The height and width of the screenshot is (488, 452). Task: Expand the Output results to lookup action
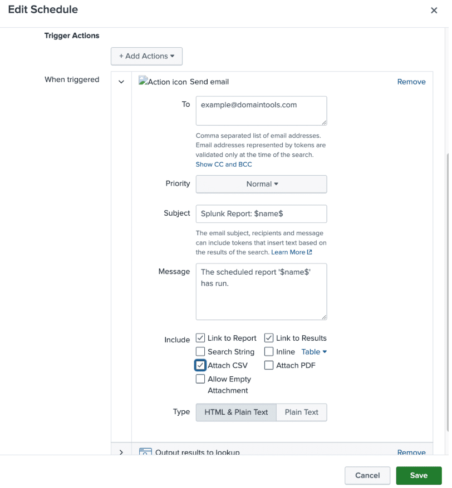[x=121, y=452]
